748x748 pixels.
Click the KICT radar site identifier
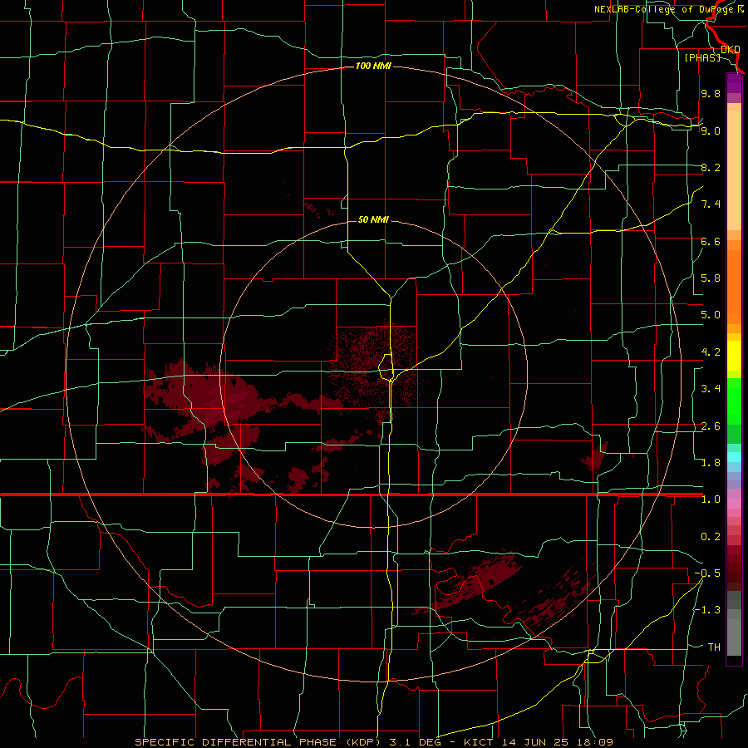point(479,742)
